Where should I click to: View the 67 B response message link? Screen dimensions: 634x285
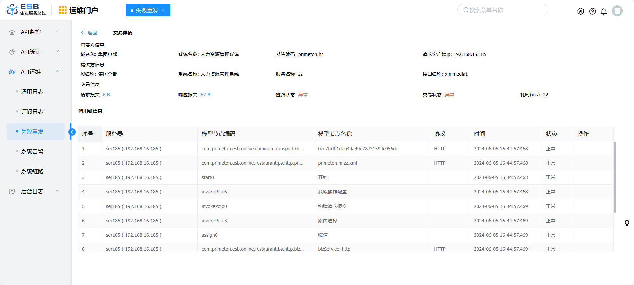[205, 95]
